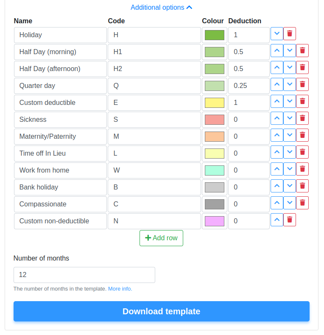Move Custom non-deductible row up
The height and width of the screenshot is (335, 324).
277,220
